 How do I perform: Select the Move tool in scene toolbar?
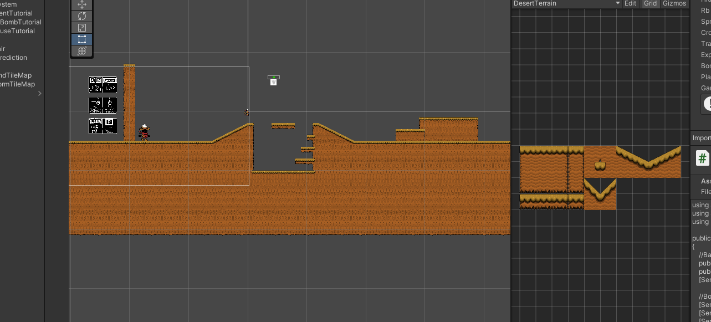82,4
